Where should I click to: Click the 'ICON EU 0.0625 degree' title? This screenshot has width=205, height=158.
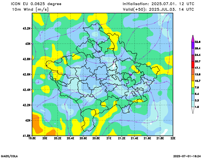[36, 4]
